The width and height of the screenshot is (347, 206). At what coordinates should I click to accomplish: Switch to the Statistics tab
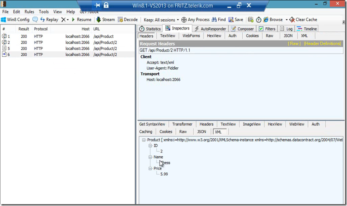(x=150, y=29)
